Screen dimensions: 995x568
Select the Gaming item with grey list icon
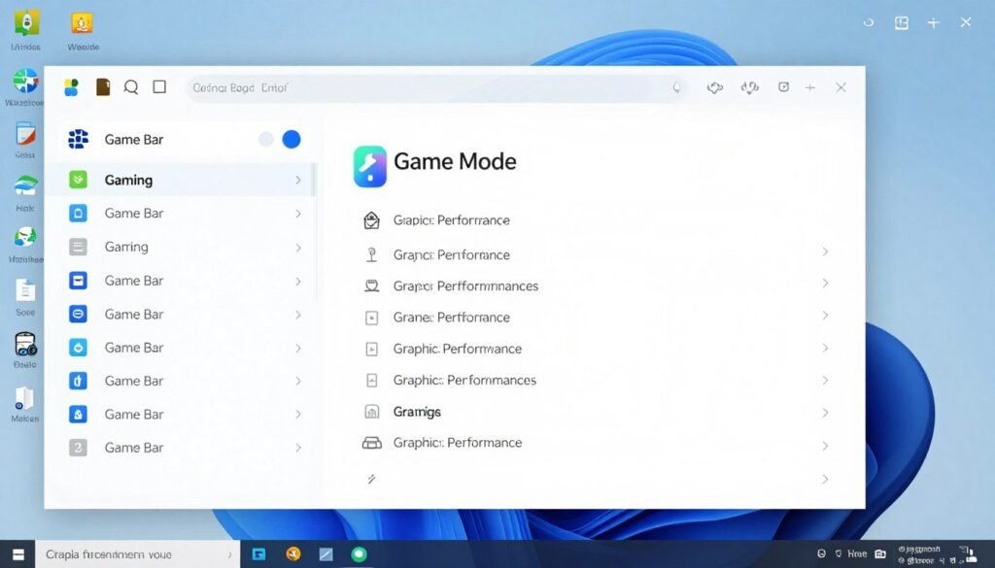180,248
